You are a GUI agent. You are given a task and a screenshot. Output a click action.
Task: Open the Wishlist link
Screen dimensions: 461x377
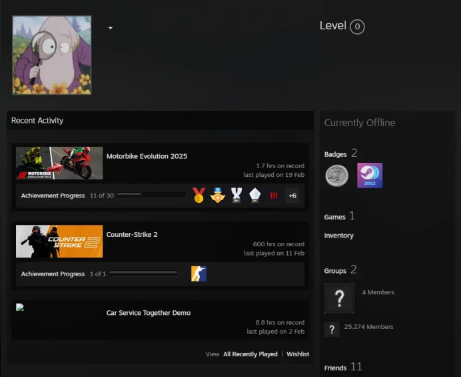click(x=298, y=354)
